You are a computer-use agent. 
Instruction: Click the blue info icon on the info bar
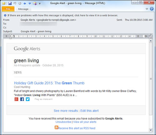click(x=5, y=15)
